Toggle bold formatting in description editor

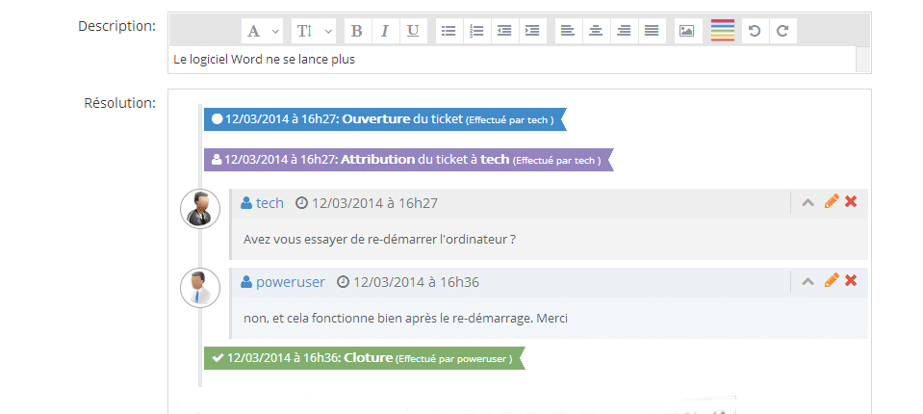coord(356,31)
